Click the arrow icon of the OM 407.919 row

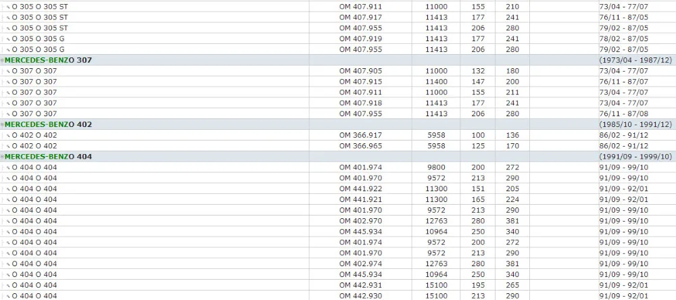[x=8, y=39]
